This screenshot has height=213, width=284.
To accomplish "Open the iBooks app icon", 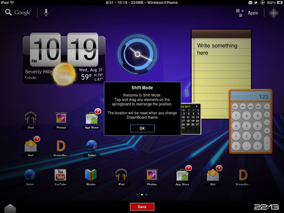I will click(x=91, y=175).
